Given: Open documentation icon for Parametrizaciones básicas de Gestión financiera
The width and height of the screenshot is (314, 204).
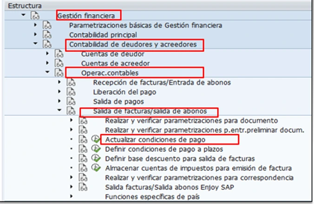Looking at the screenshot, I should (47, 25).
